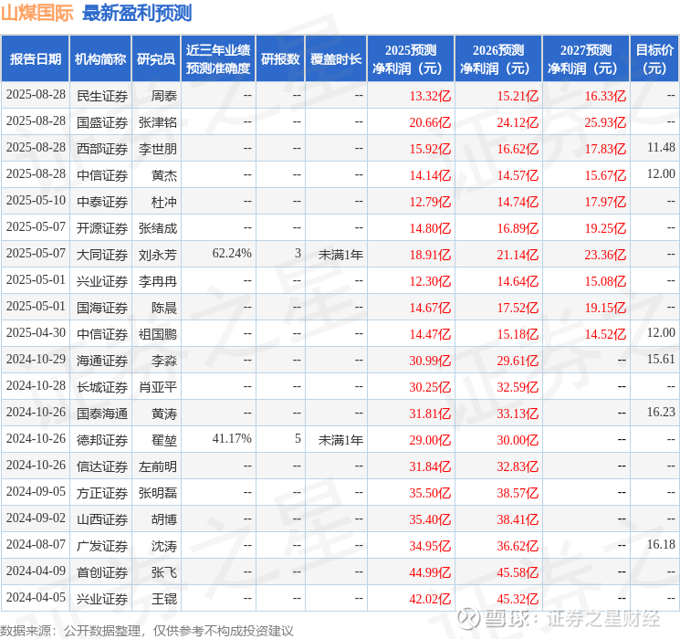Select the 山西证券 institution cell

click(x=102, y=519)
